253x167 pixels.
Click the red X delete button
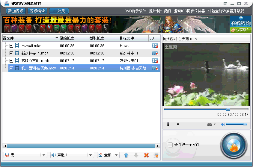(146, 155)
